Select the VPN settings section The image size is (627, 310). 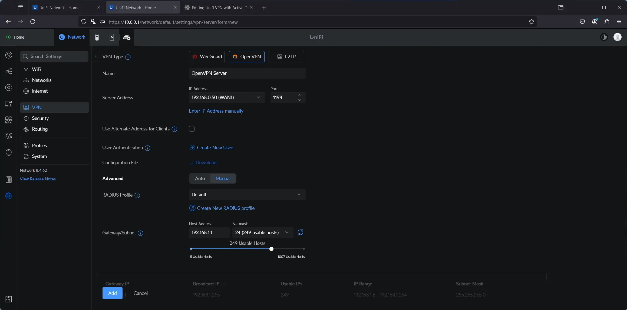pos(54,107)
